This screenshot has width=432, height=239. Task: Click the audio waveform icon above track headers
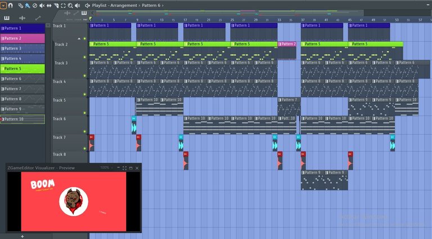click(67, 13)
